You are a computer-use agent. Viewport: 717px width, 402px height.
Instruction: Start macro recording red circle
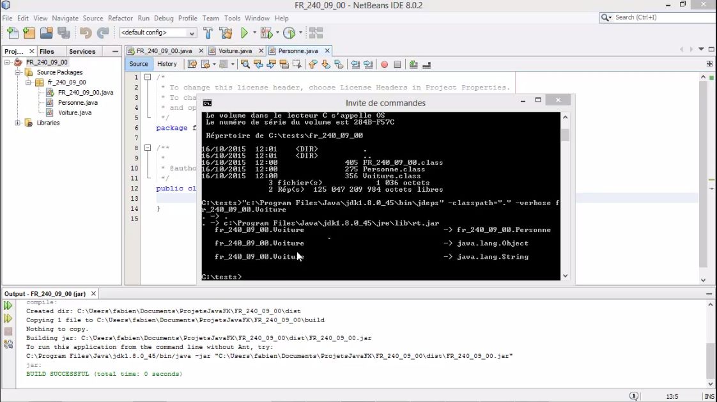[x=385, y=65]
